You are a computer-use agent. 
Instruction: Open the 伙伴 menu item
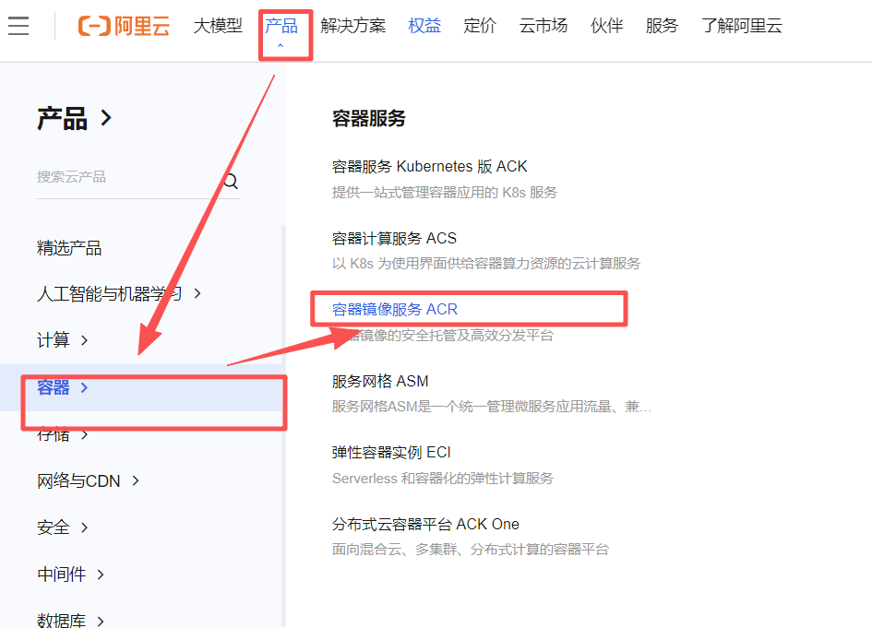607,26
